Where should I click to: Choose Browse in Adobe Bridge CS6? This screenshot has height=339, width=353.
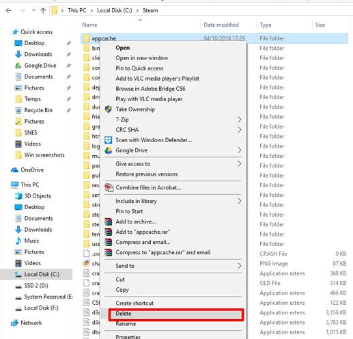point(150,89)
